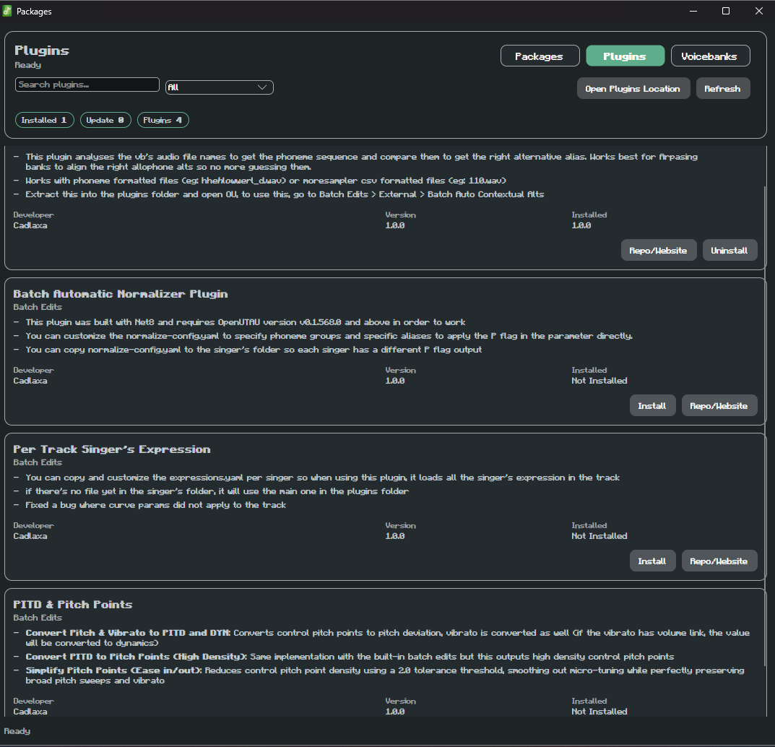Select the Plugins 4 chip
Viewport: 775px width, 747px height.
tap(163, 120)
